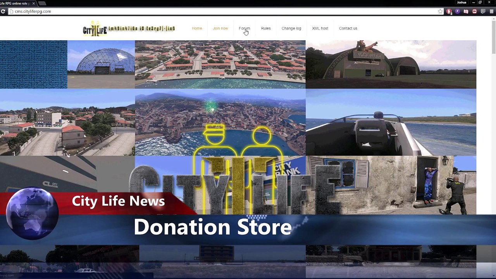Screen dimensions: 496x279
Task: Open the Chrome hamburger menu
Action: [491, 11]
